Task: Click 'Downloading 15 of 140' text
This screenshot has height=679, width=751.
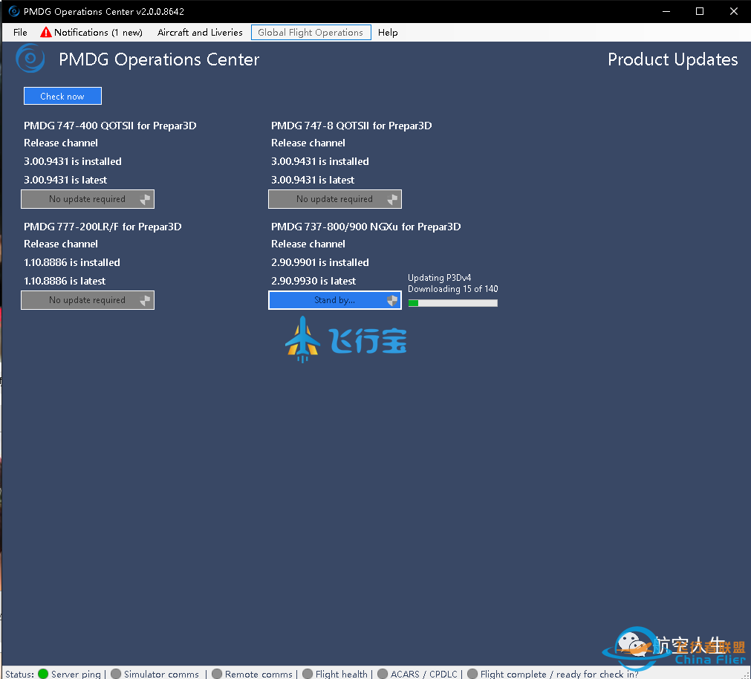Action: tap(452, 289)
